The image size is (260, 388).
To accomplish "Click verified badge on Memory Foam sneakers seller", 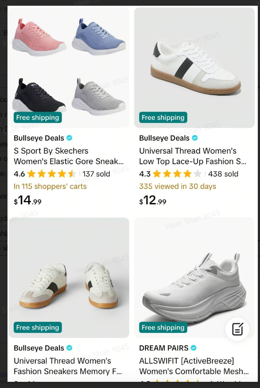I will (x=70, y=348).
